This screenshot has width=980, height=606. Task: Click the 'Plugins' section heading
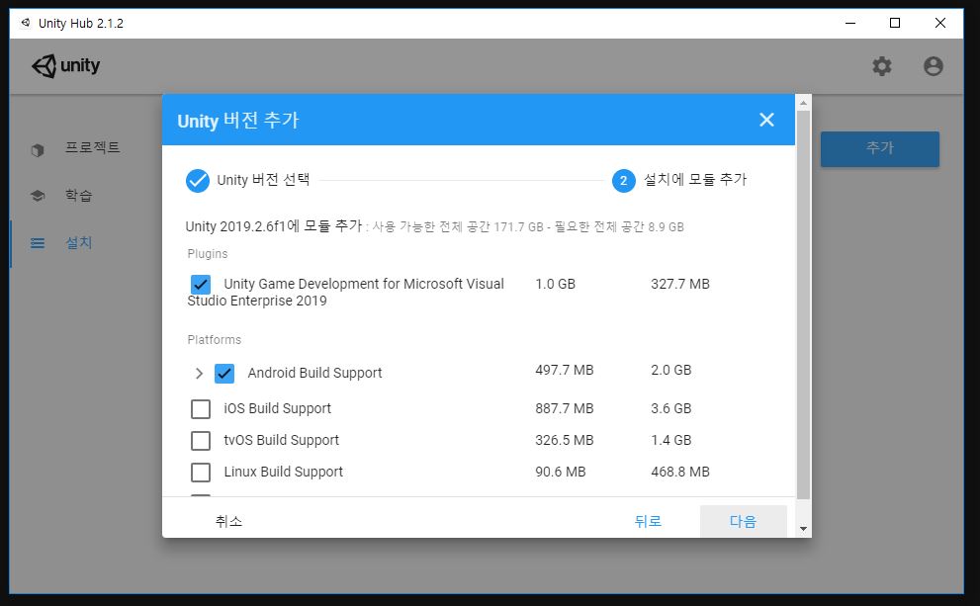tap(208, 254)
